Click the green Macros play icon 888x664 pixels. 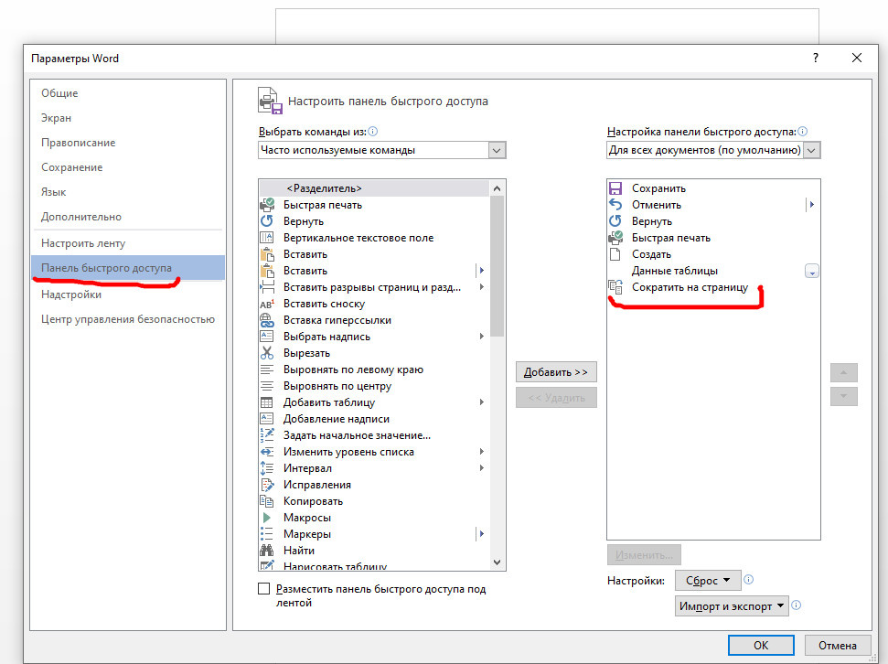tap(267, 518)
